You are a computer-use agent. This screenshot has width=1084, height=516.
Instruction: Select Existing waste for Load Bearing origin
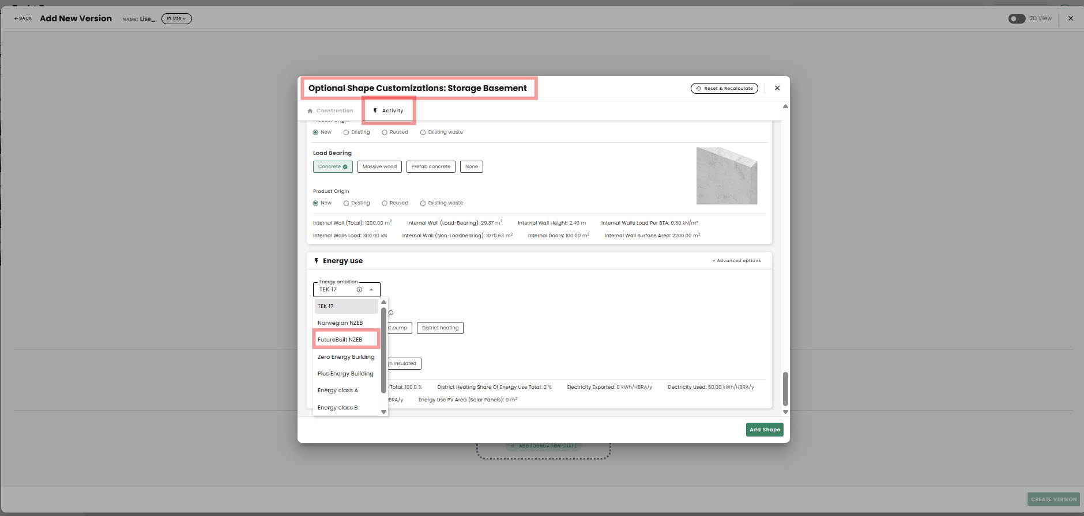[x=423, y=203]
